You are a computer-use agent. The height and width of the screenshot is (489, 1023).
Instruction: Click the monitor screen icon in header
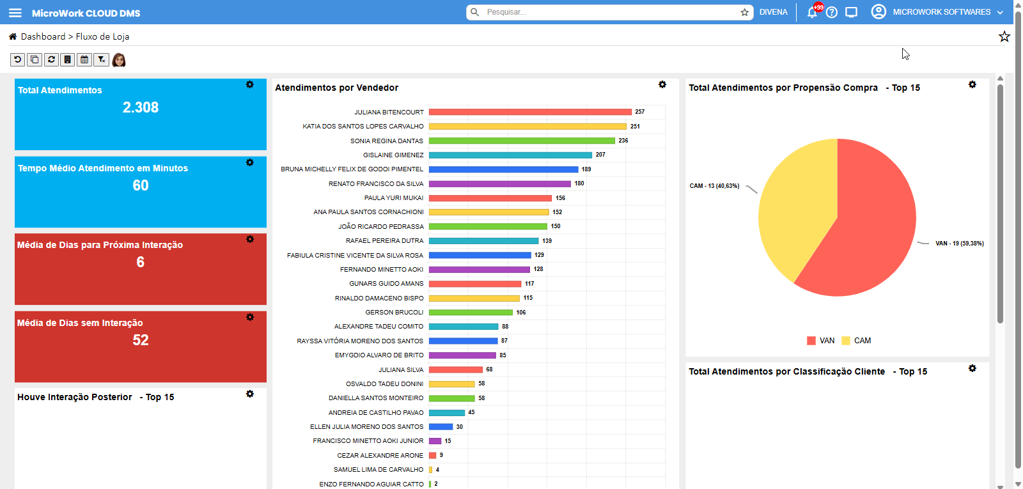click(x=851, y=12)
